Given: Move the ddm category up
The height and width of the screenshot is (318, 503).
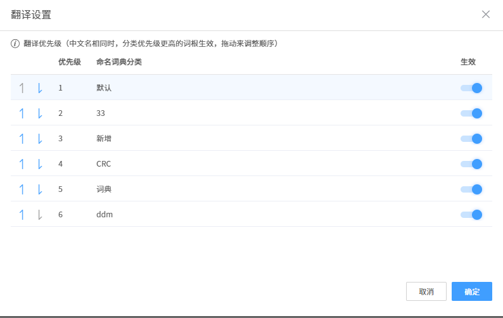Looking at the screenshot, I should tap(22, 214).
